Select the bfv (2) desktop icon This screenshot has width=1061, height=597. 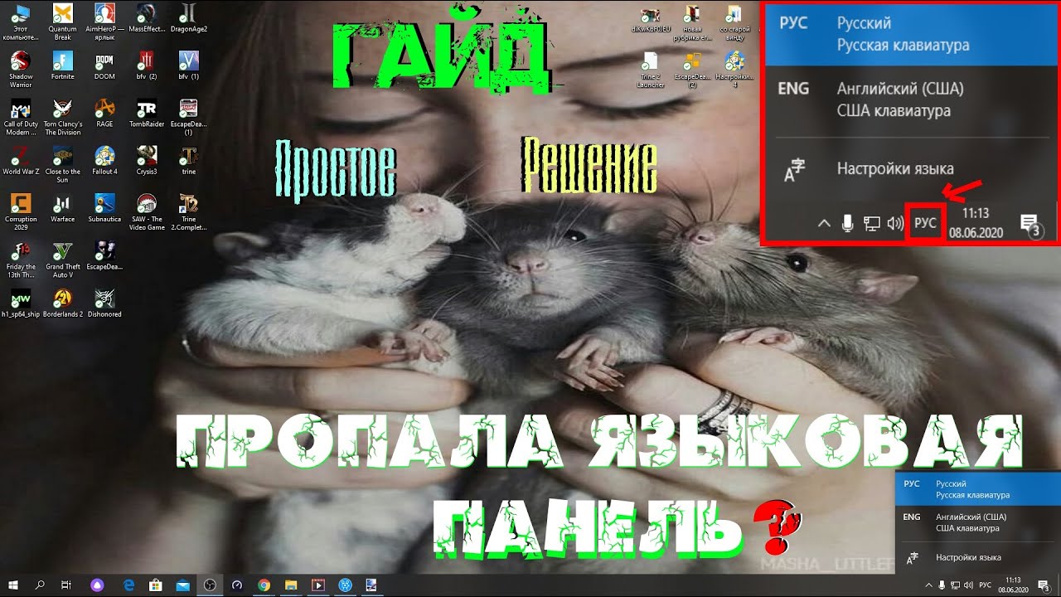[x=147, y=66]
